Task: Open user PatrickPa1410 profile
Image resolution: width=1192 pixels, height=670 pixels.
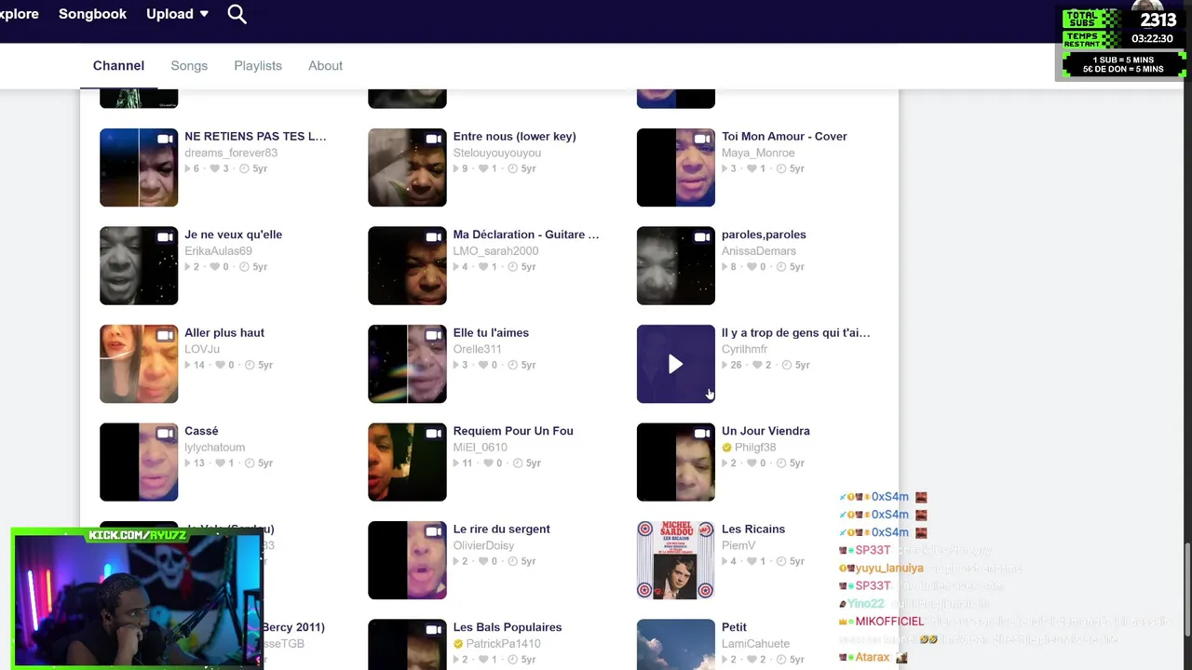Action: pyautogui.click(x=503, y=644)
